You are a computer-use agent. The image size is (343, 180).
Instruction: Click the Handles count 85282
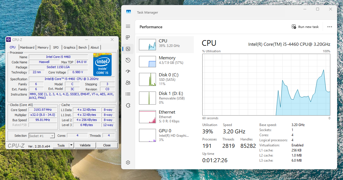point(248,146)
